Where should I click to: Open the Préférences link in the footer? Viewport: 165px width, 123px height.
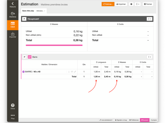[x=134, y=120]
